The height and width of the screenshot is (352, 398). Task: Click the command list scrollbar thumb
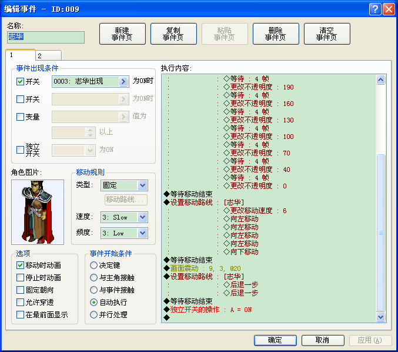click(380, 233)
